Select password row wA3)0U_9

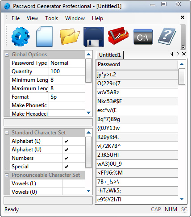click(x=137, y=164)
